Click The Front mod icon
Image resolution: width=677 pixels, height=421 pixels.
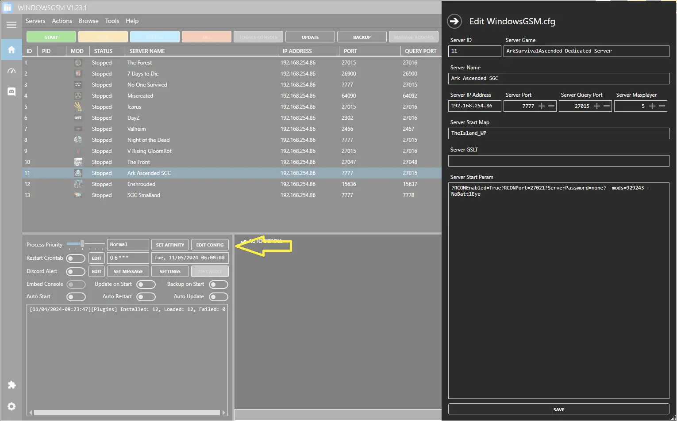pyautogui.click(x=78, y=162)
